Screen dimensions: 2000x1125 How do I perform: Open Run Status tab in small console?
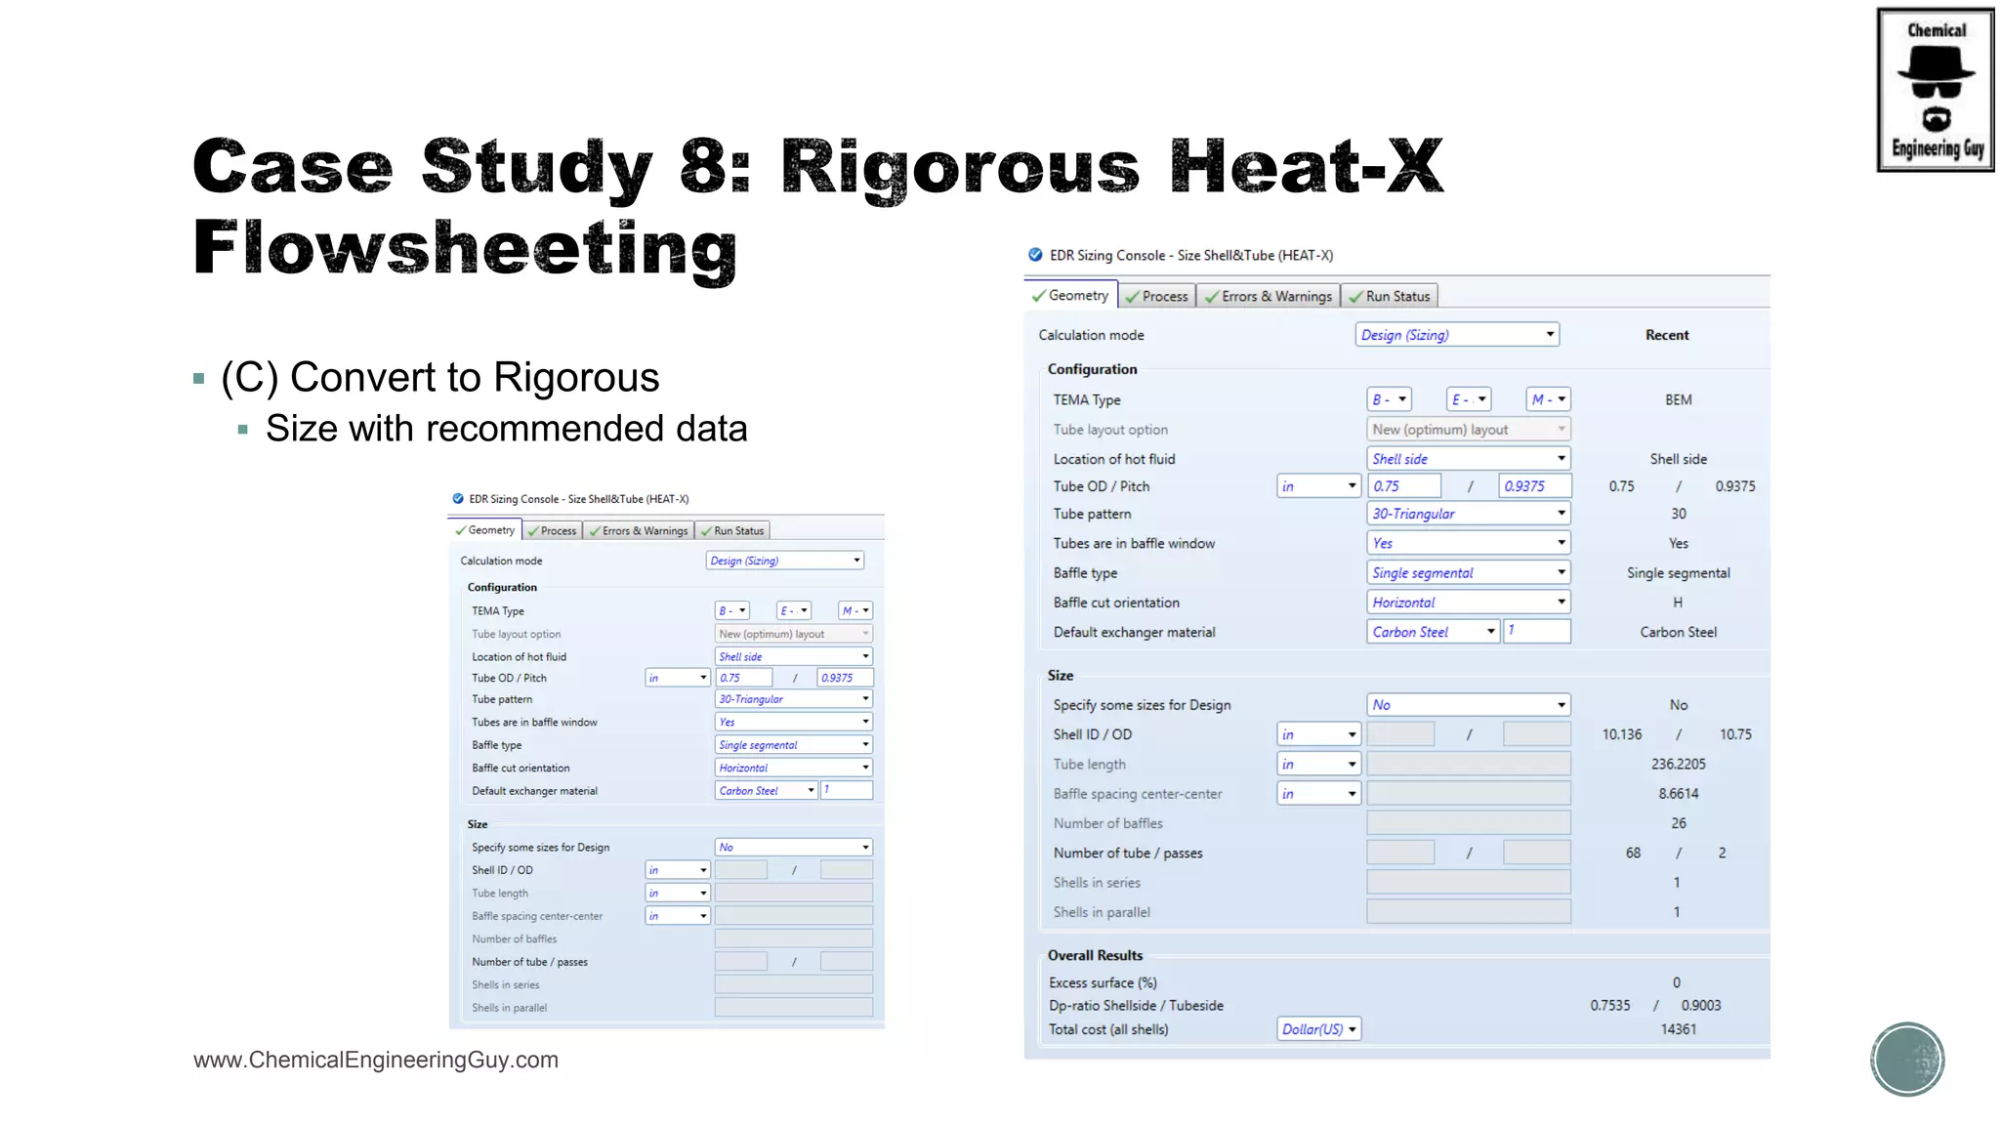(732, 530)
